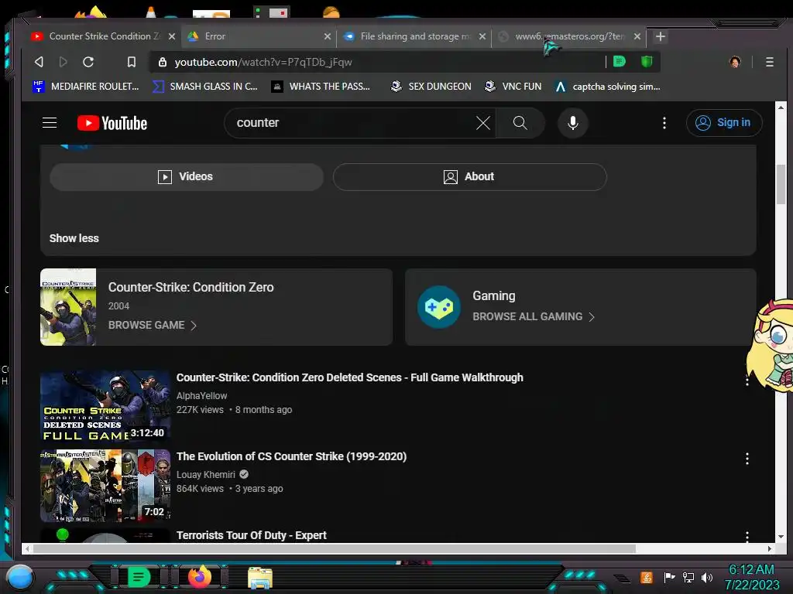
Task: Close the File sharing and storage tab
Action: [x=482, y=36]
